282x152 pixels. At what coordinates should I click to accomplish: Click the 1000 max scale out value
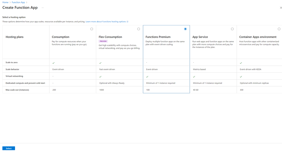tap(102, 90)
